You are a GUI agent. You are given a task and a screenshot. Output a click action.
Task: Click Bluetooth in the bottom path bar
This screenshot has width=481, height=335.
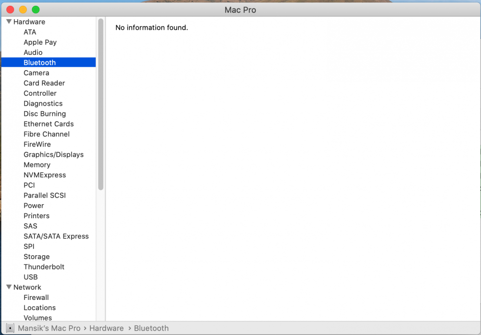pyautogui.click(x=151, y=328)
